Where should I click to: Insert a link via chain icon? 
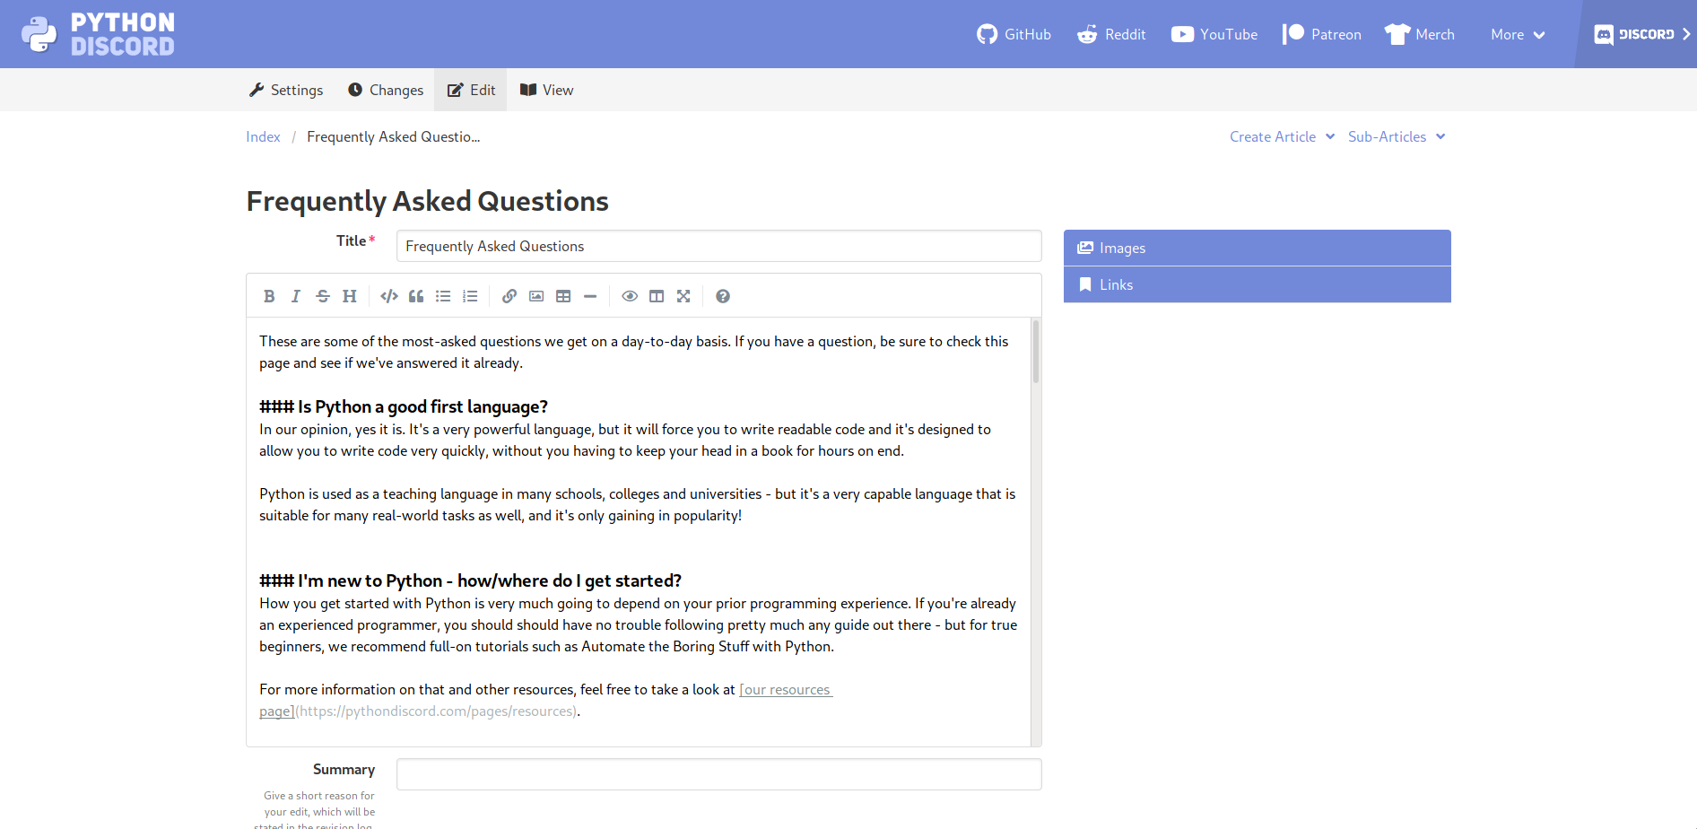(509, 296)
